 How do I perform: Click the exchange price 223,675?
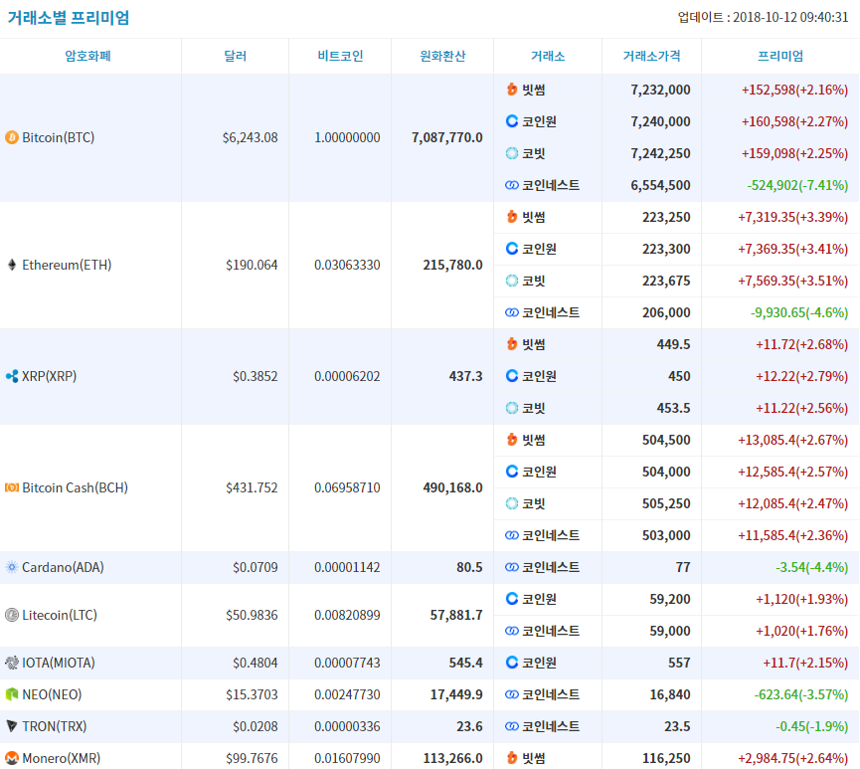[666, 281]
